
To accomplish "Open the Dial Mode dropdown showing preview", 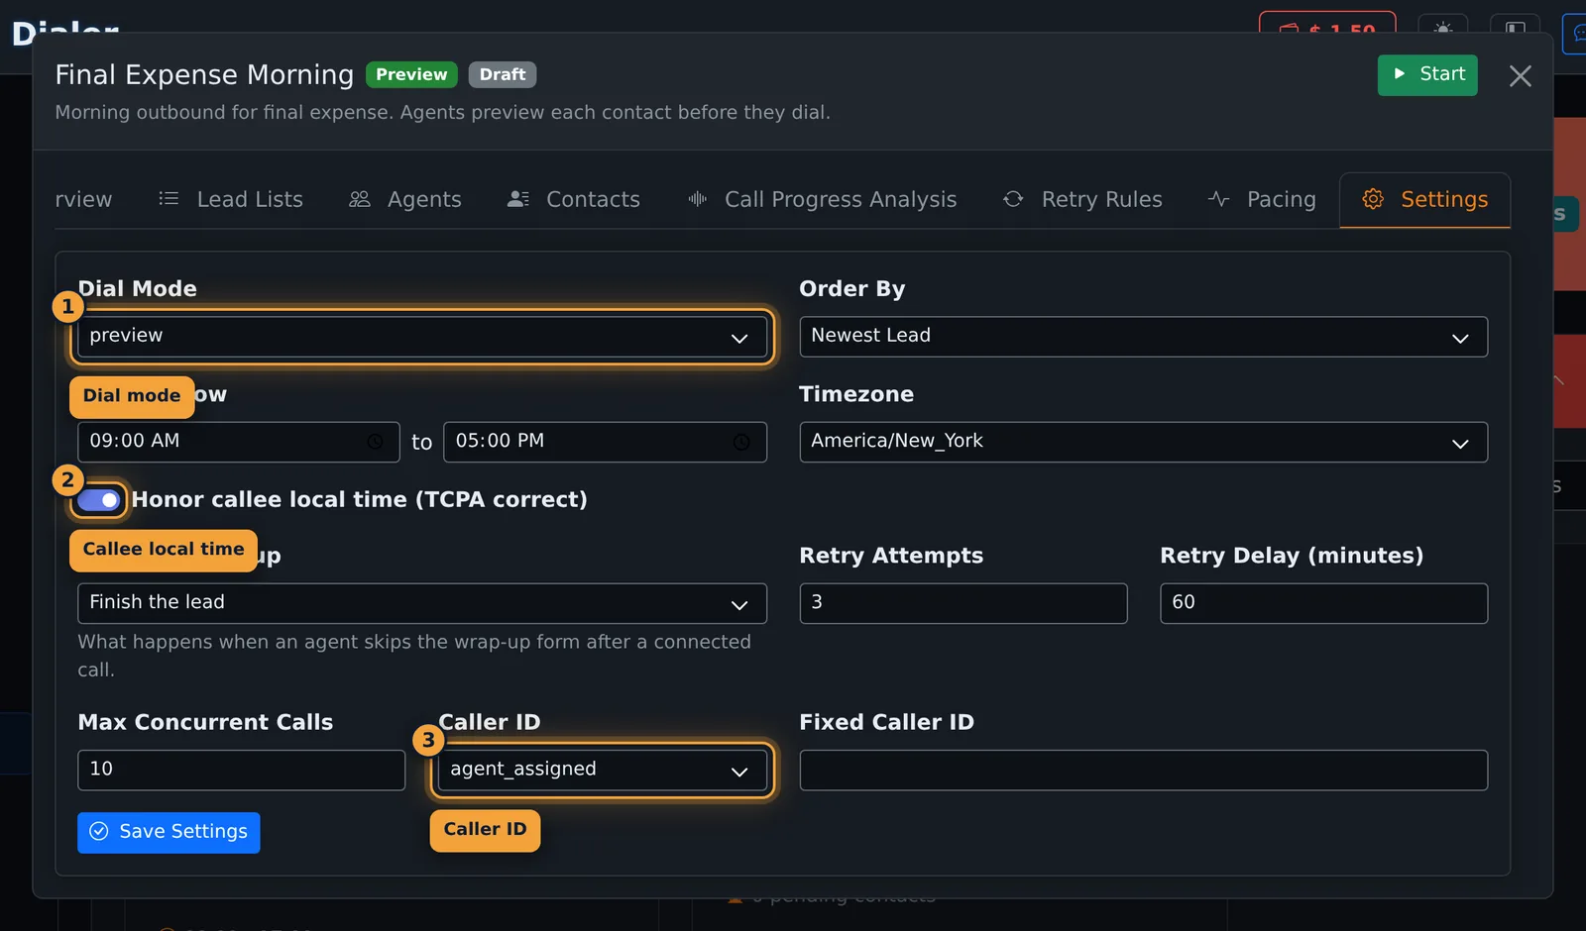I will coord(422,337).
